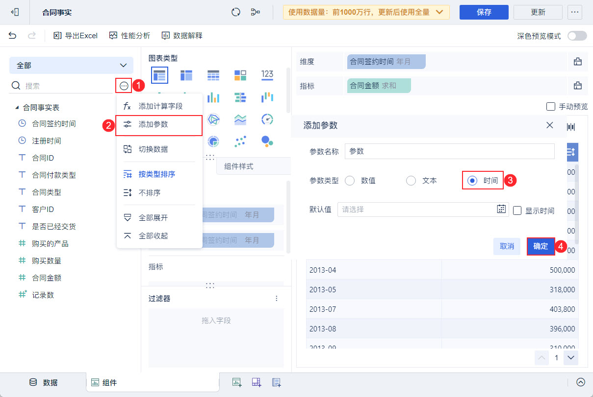Click the 保存 button
The height and width of the screenshot is (397, 593).
pos(484,12)
